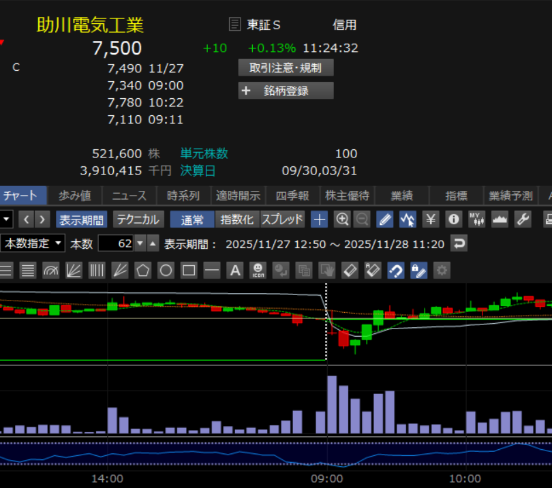The width and height of the screenshot is (552, 488).
Task: Open the bar count dropdown arrow
Action: click(x=140, y=243)
